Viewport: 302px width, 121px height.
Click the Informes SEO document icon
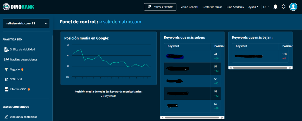6,89
